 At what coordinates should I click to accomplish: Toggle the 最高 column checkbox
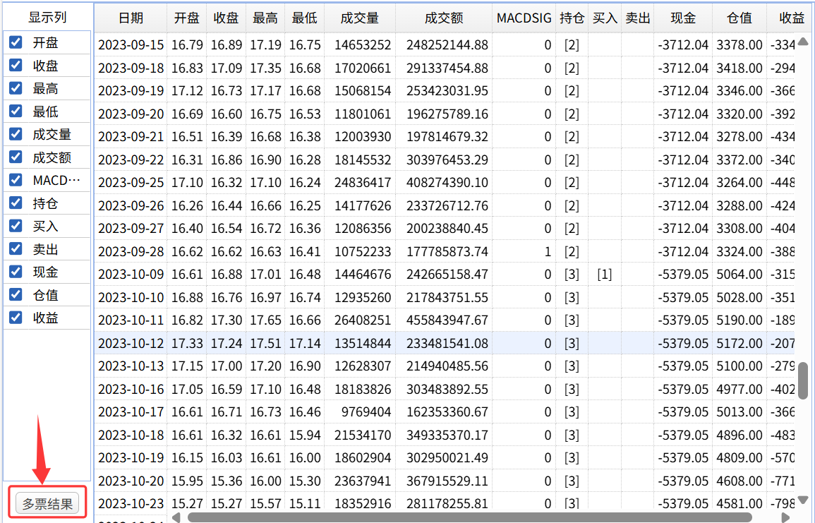click(16, 88)
